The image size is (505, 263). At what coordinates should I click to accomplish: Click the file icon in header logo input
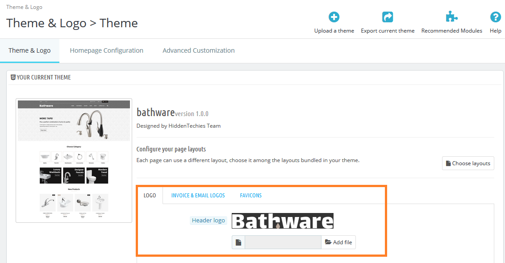coord(238,242)
